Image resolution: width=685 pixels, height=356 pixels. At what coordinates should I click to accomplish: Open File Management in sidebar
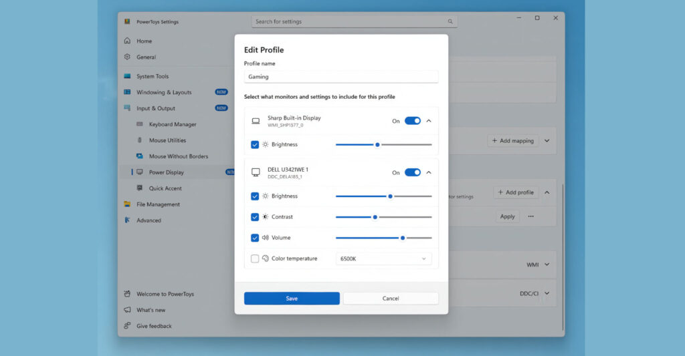[x=158, y=204]
